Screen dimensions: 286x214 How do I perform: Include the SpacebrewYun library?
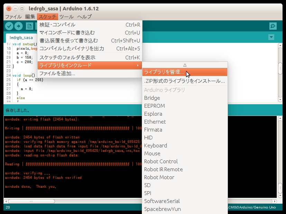[x=185, y=209]
